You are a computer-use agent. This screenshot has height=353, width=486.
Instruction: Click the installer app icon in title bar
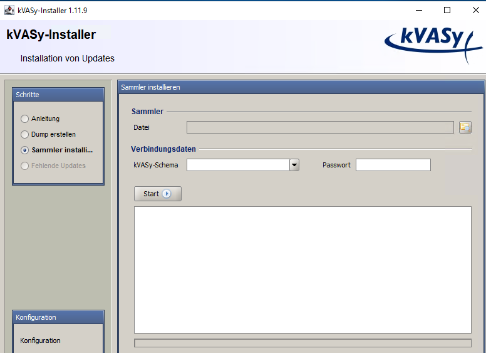[9, 10]
